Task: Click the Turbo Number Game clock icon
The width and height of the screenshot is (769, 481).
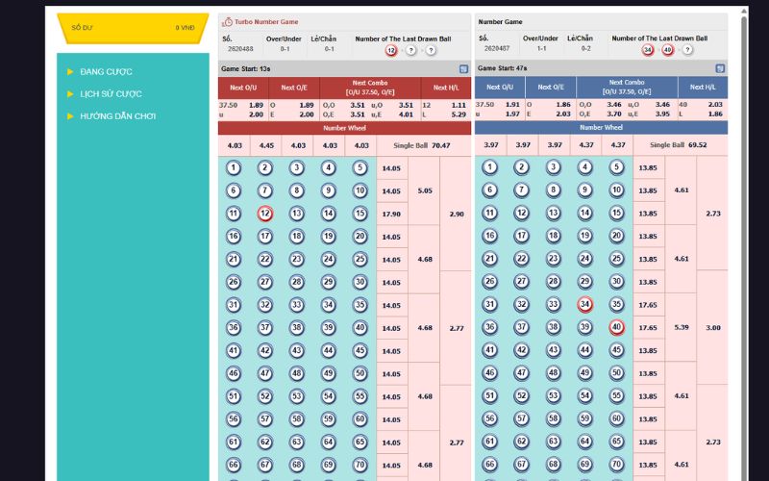Action: tap(227, 21)
